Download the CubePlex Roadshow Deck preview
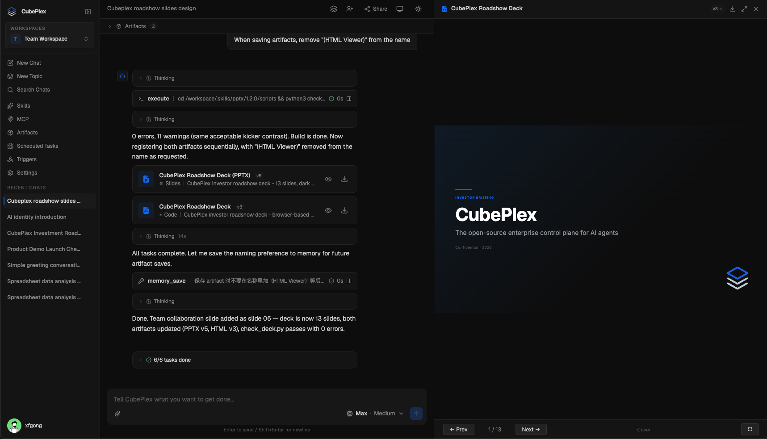This screenshot has height=439, width=767. point(733,9)
